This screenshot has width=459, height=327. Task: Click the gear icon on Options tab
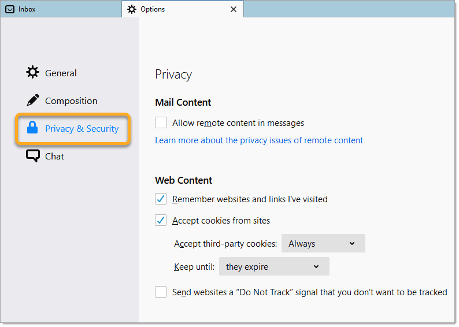point(132,9)
